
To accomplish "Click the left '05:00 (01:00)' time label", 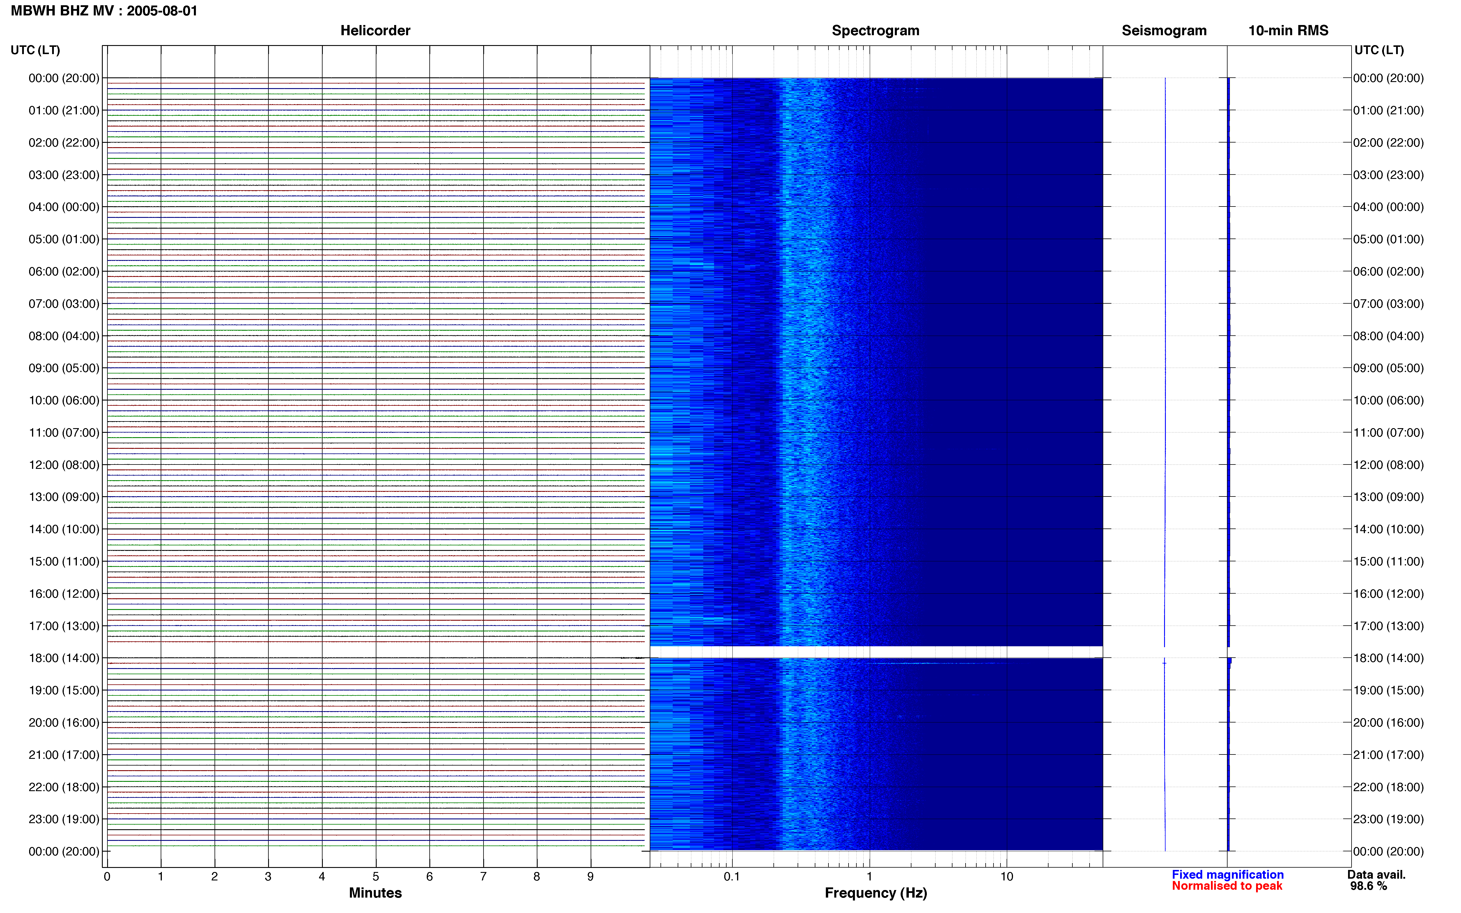I will [64, 239].
